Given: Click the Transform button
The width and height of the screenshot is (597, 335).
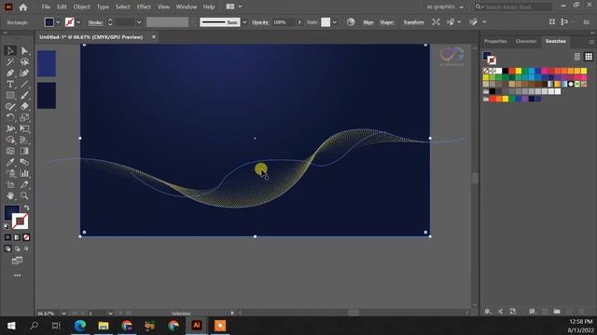Looking at the screenshot, I should [x=413, y=22].
